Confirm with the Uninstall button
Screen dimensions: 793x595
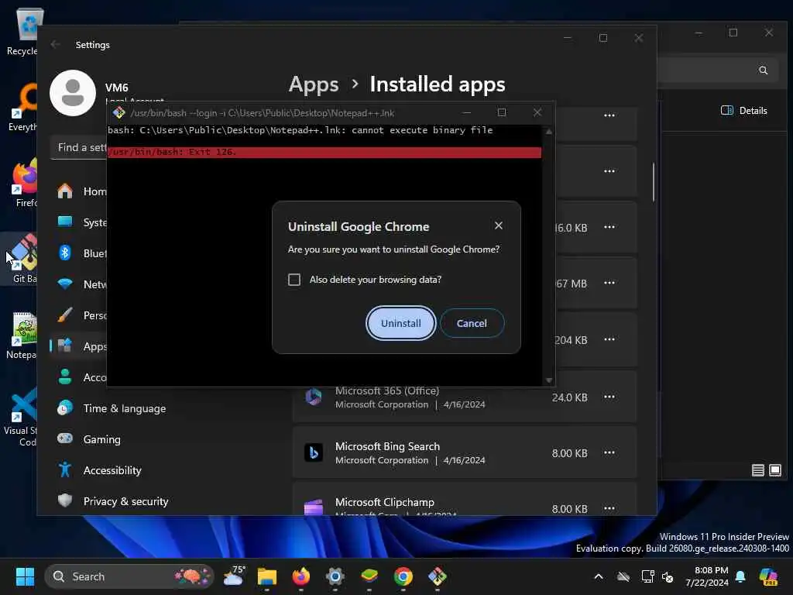[400, 323]
